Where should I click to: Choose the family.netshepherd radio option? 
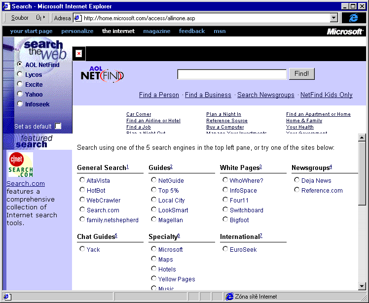pyautogui.click(x=82, y=219)
